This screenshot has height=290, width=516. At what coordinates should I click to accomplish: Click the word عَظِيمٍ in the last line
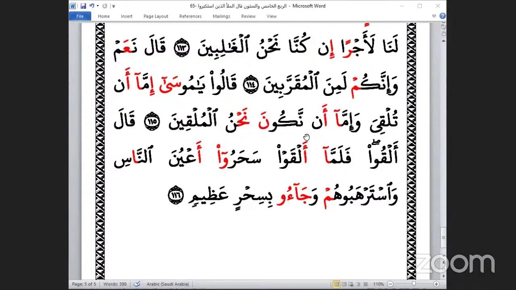(x=209, y=195)
